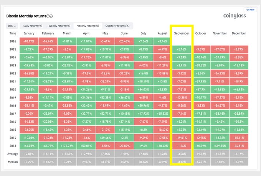Click the 2021 May -35.31% cell
Screen dimensions: 261x176
[x=105, y=82]
